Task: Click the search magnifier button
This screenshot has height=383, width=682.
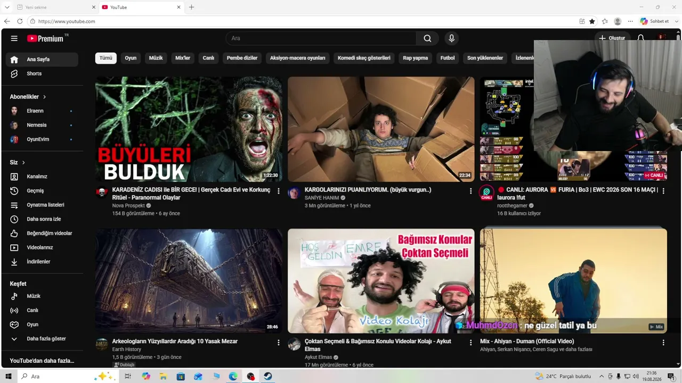Action: (x=427, y=38)
